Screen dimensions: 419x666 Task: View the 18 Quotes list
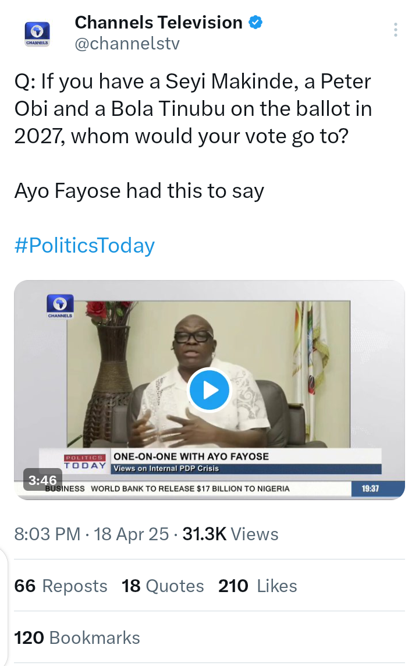[x=162, y=586]
